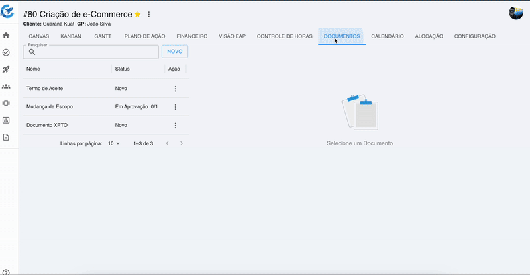The image size is (530, 275).
Task: Open the carousel view icon in the sidebar
Action: (x=6, y=103)
